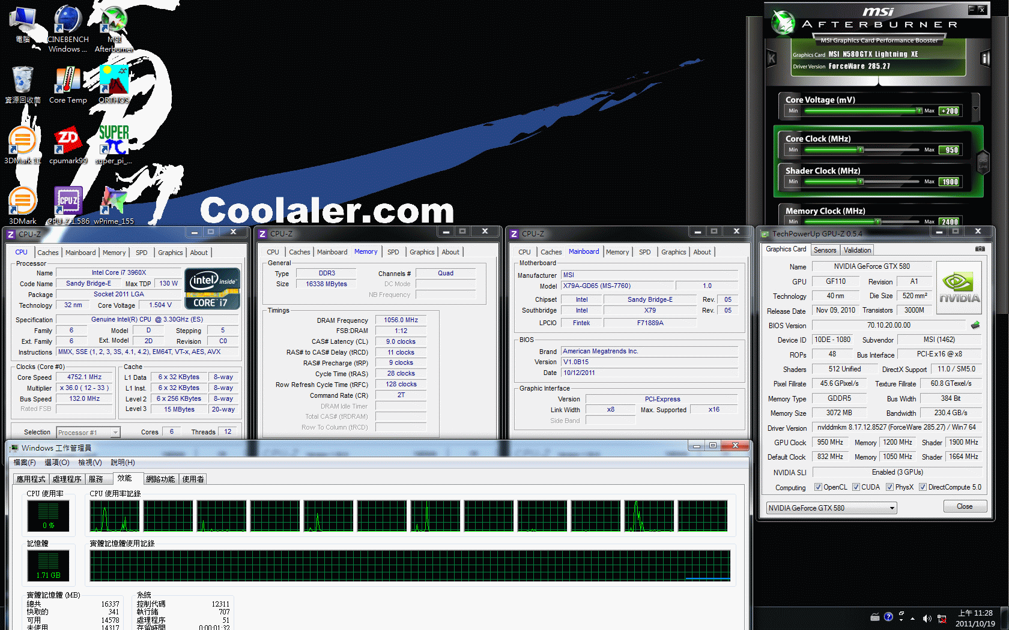Launch the Core Temp desktop shortcut
Screen dimensions: 1009x630
click(68, 84)
